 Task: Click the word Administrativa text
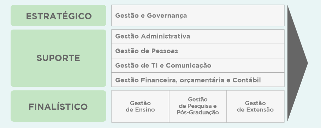click(165, 37)
